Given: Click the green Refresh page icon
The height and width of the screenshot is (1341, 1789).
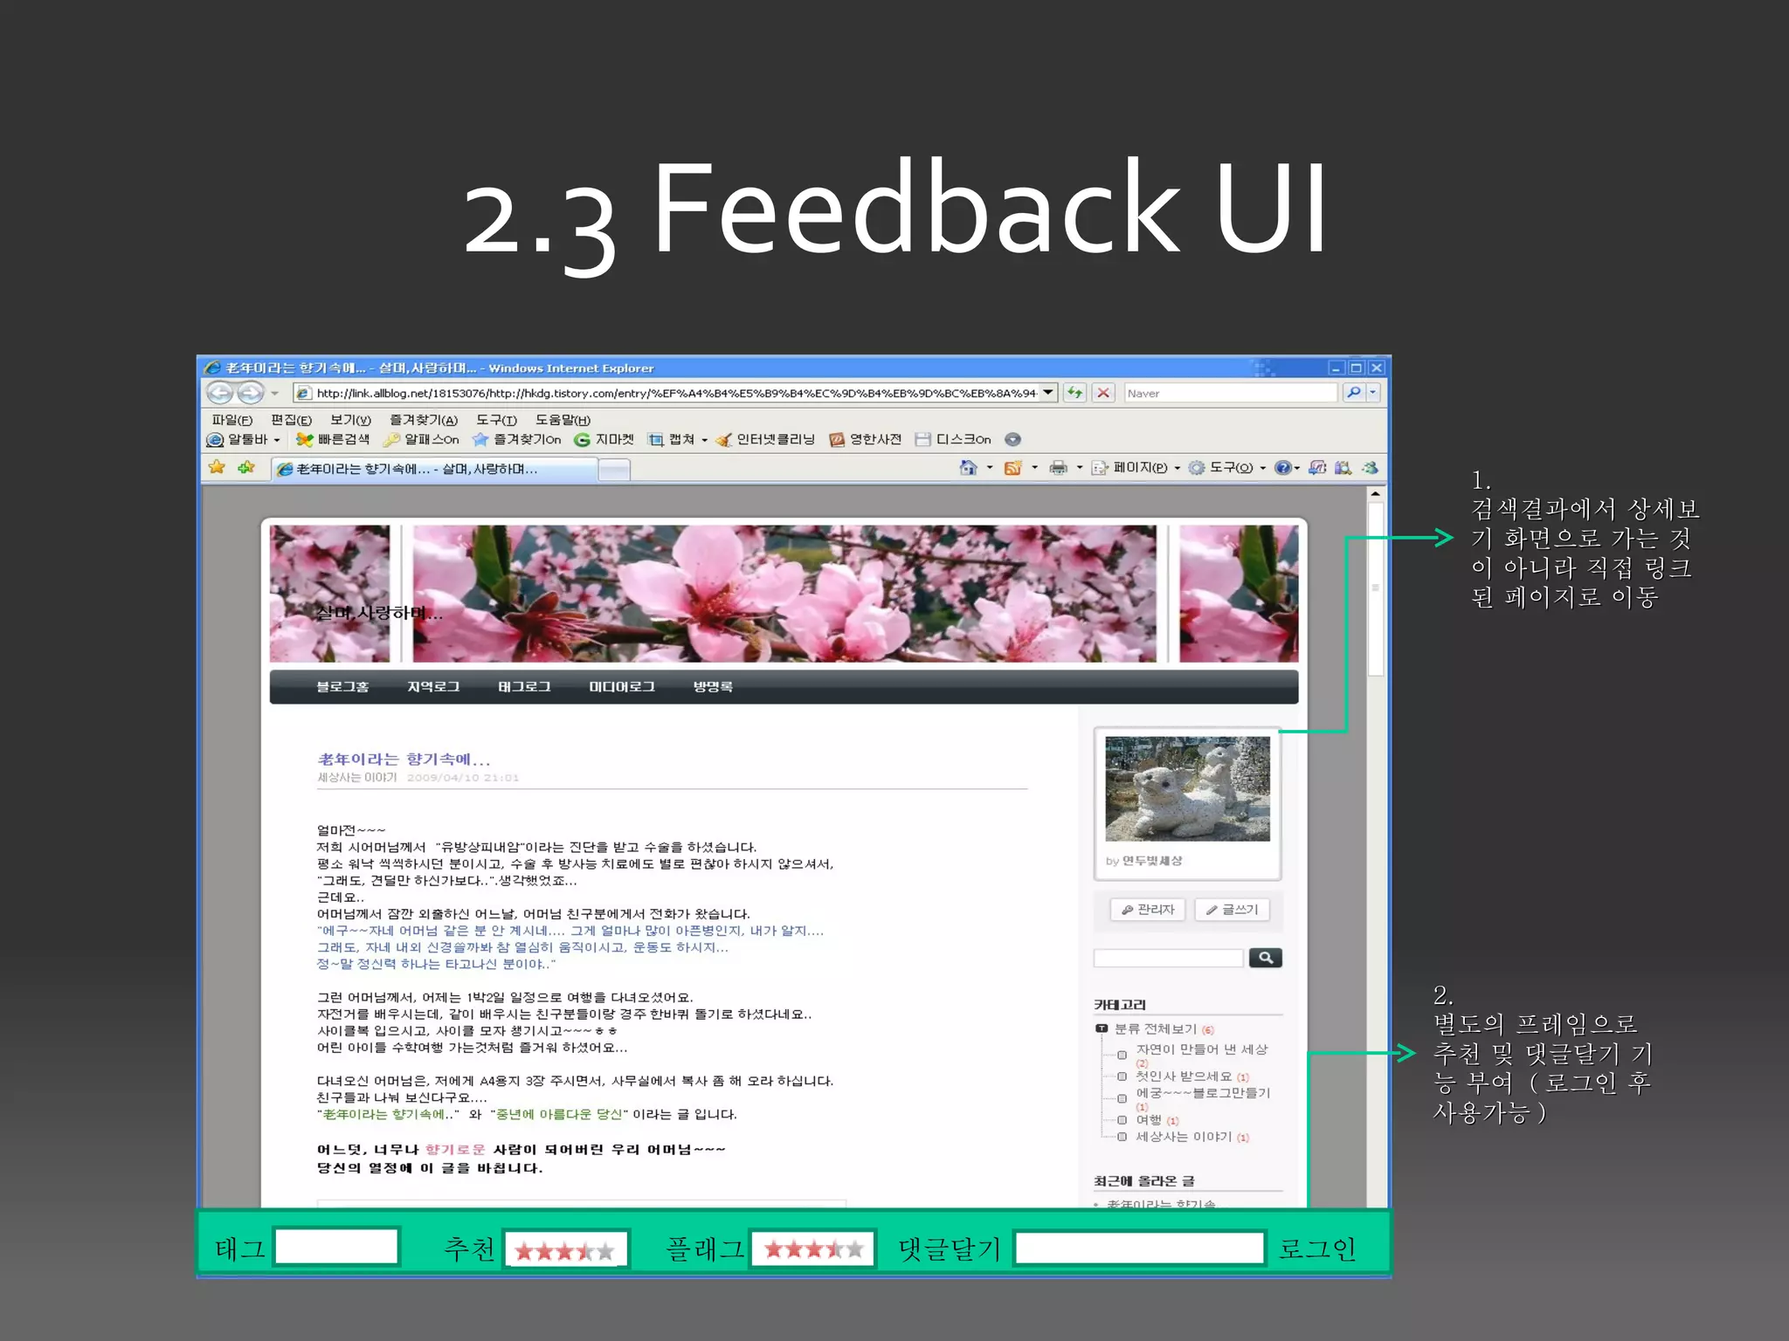Looking at the screenshot, I should 1075,393.
